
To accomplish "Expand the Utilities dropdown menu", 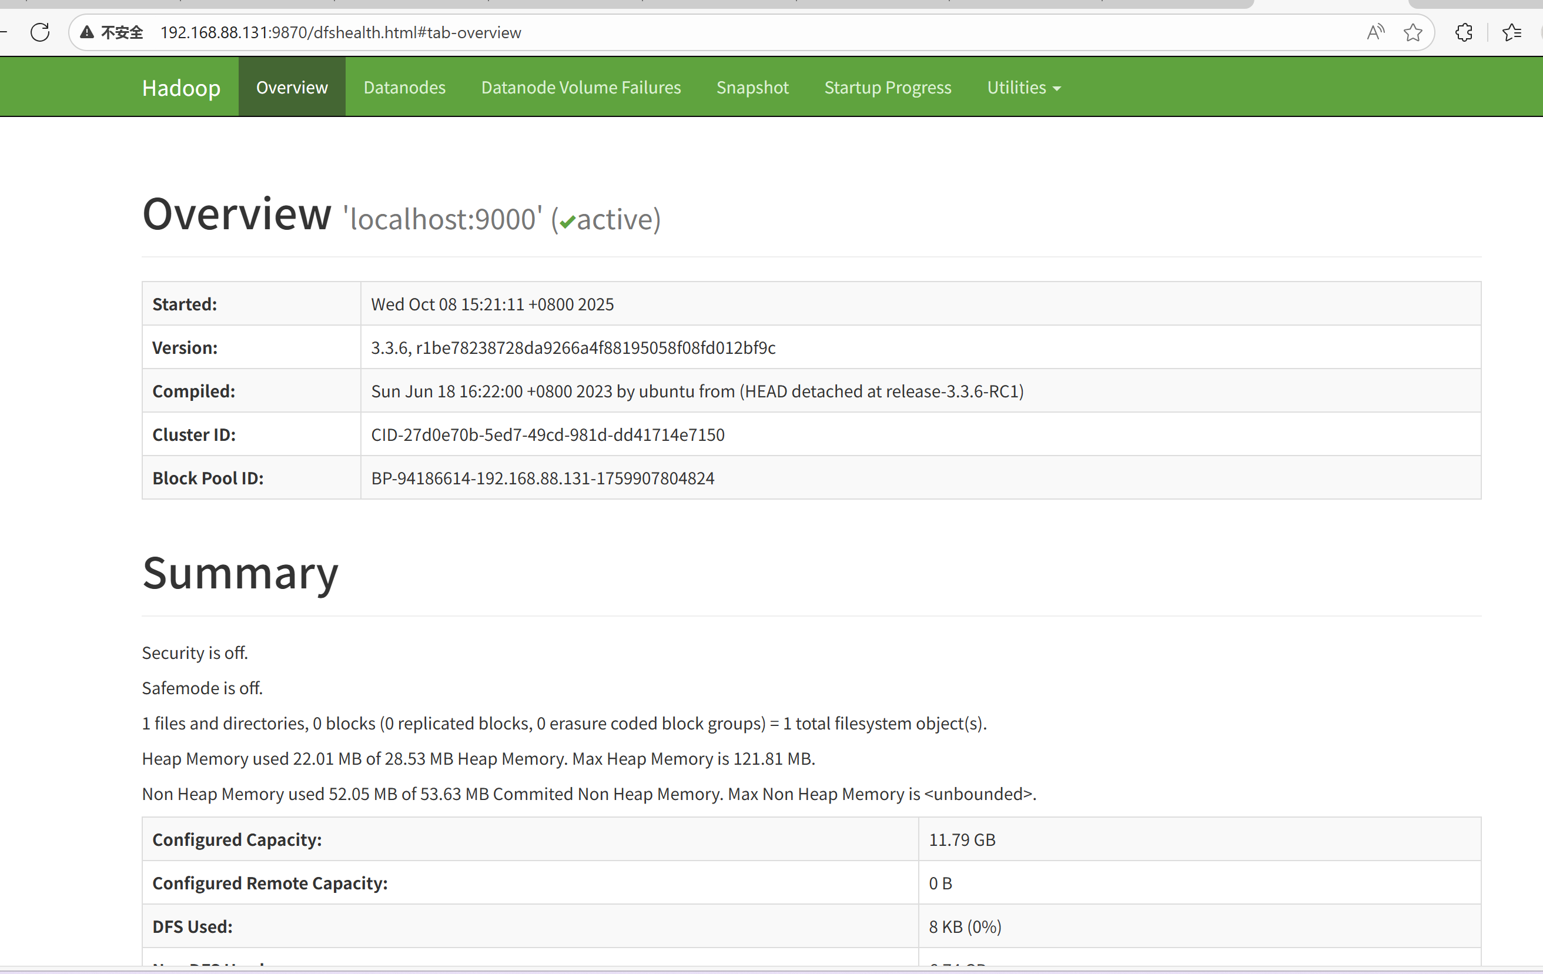I will (1023, 87).
